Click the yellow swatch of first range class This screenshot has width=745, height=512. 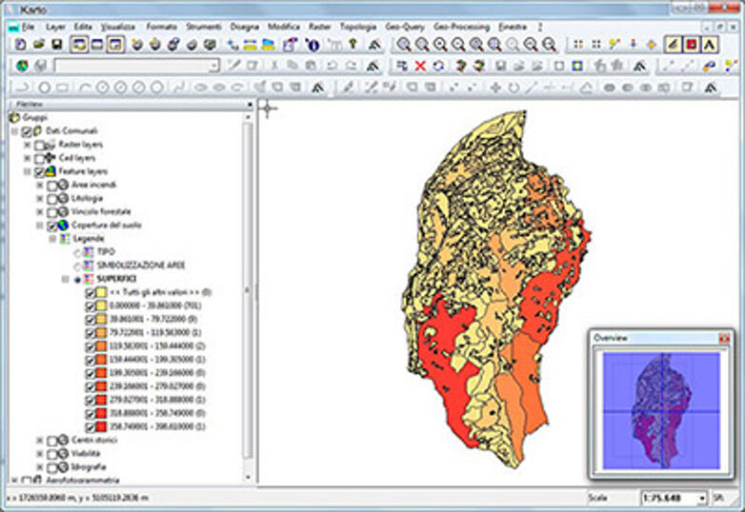click(x=102, y=307)
